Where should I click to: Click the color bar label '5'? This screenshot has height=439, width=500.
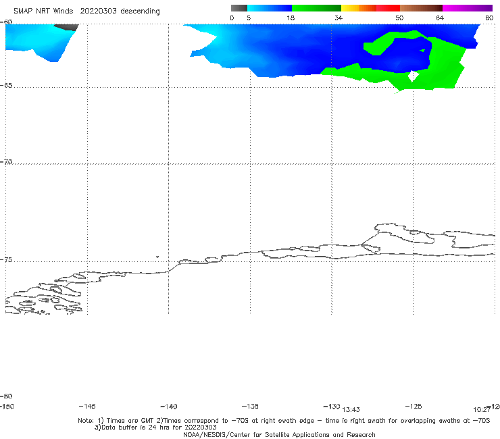[x=249, y=18]
